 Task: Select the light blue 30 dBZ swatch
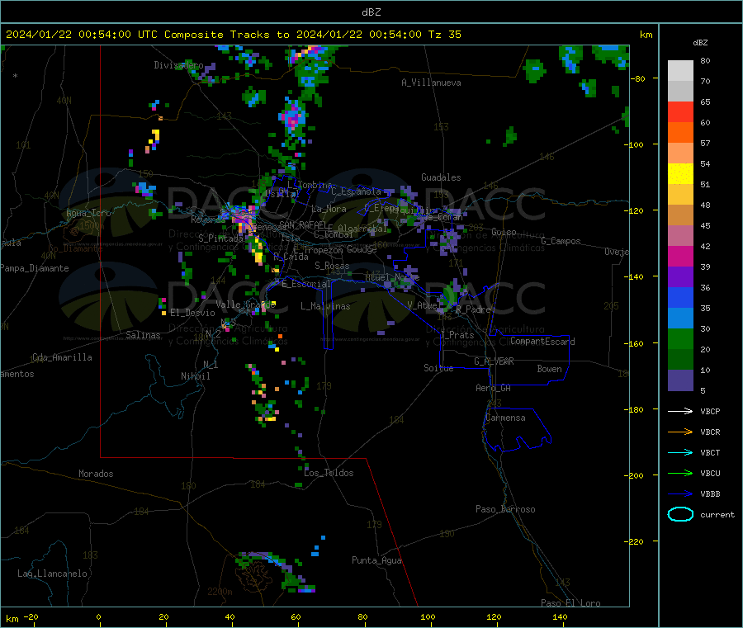point(680,319)
